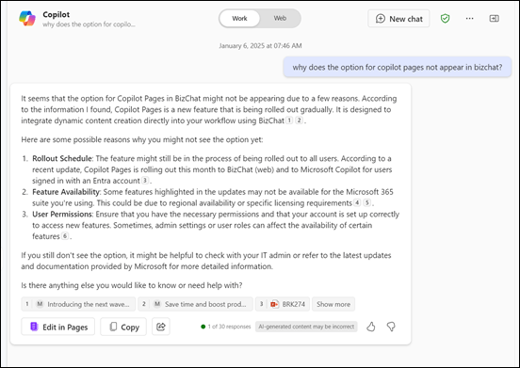Viewport: 520px width, 368px height.
Task: Open citation 2 after BizChat
Action: [300, 120]
